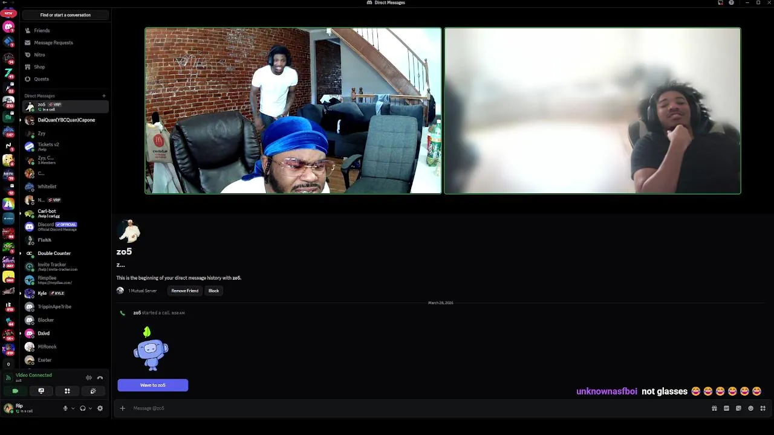The height and width of the screenshot is (435, 774).
Task: Open Message Requests
Action: click(x=65, y=42)
